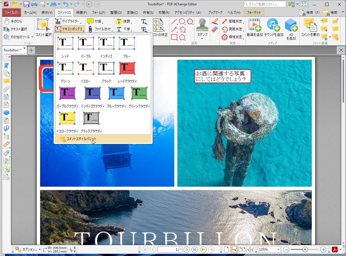The image size is (346, 256).
Task: Open the Layers pane in left sidebar
Action: (x=6, y=113)
